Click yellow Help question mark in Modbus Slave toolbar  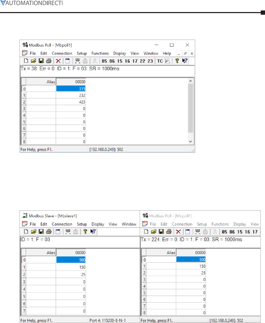pos(85,232)
